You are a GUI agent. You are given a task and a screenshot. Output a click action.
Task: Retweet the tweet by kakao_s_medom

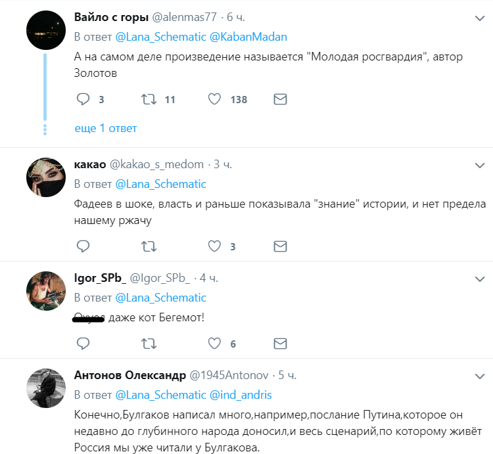click(149, 246)
